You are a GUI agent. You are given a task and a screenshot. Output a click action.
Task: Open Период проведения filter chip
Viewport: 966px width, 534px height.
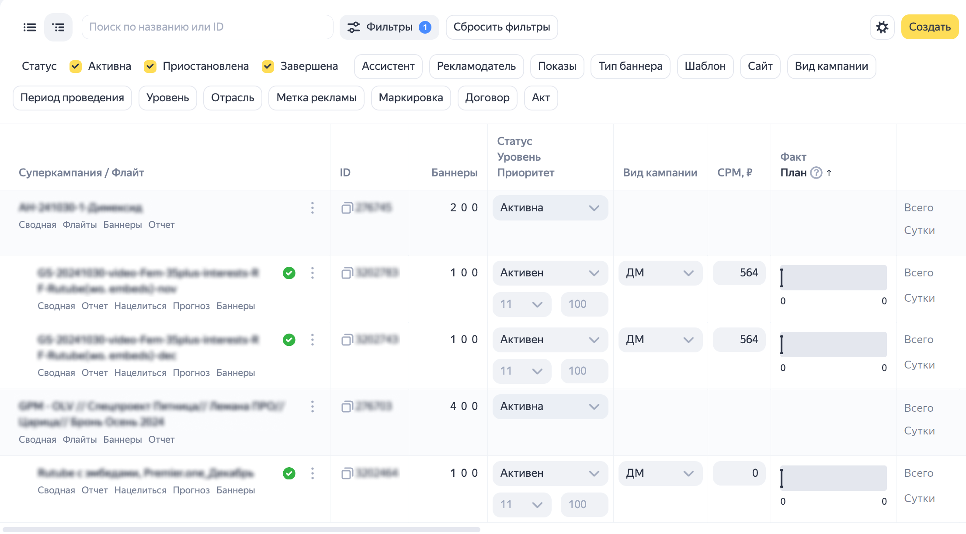(x=72, y=98)
